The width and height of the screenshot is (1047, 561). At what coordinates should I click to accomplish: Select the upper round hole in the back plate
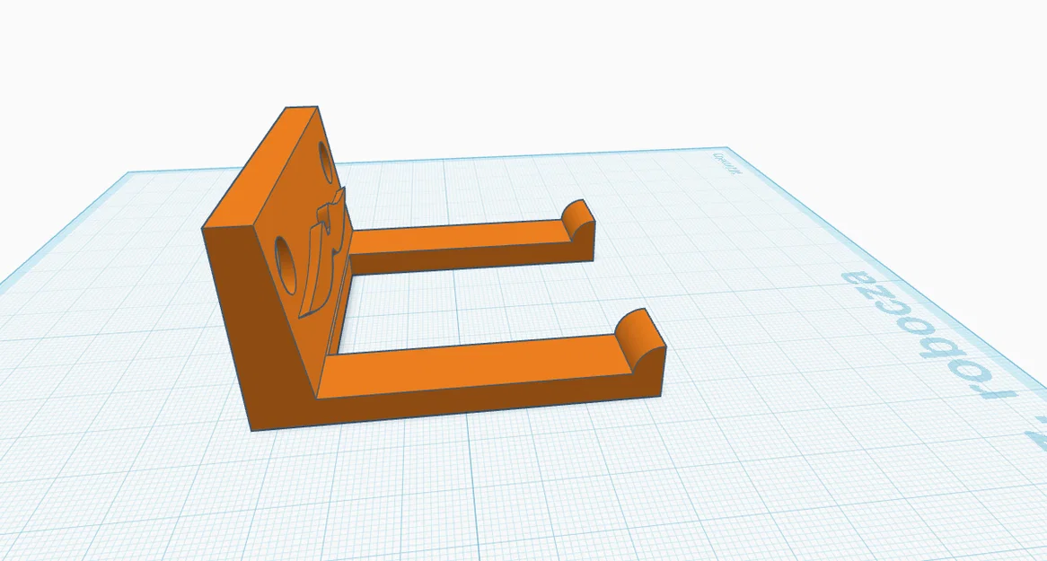coord(325,161)
